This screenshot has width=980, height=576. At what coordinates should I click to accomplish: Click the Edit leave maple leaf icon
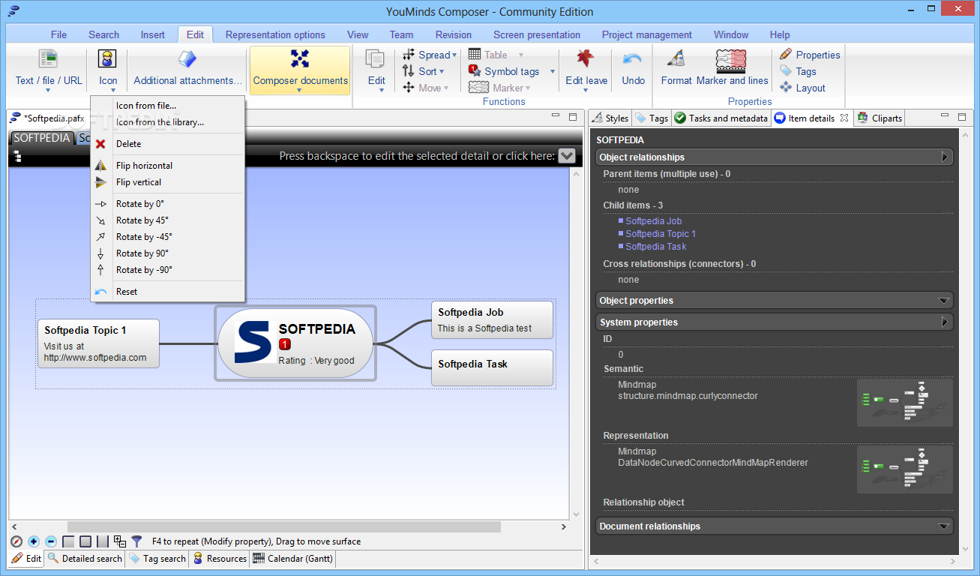tap(586, 59)
